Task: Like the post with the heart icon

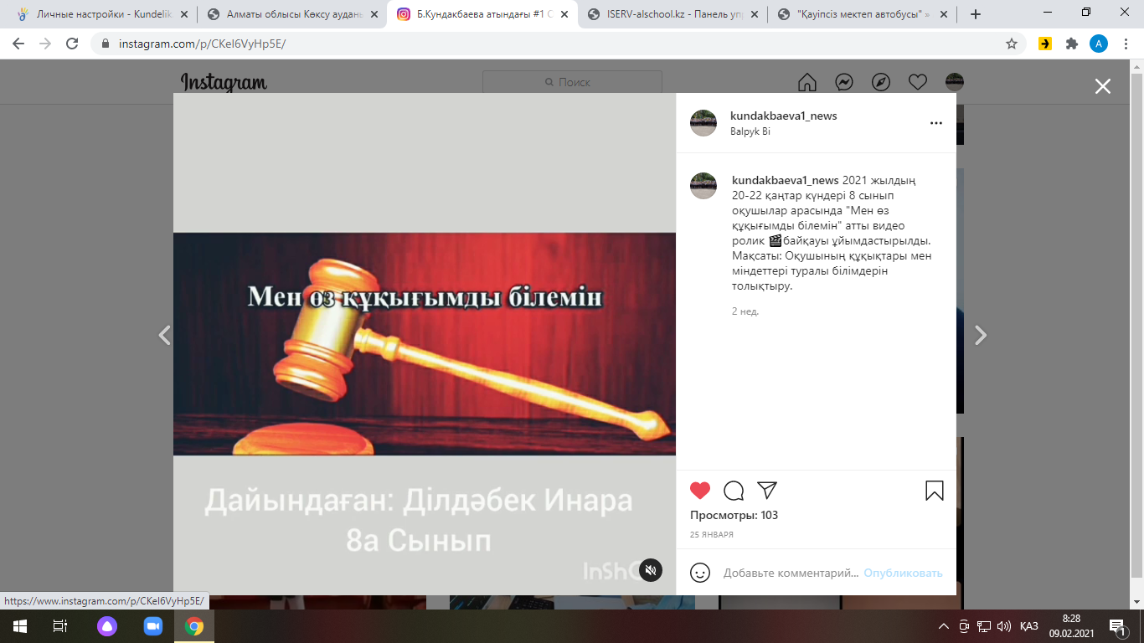Action: [700, 491]
